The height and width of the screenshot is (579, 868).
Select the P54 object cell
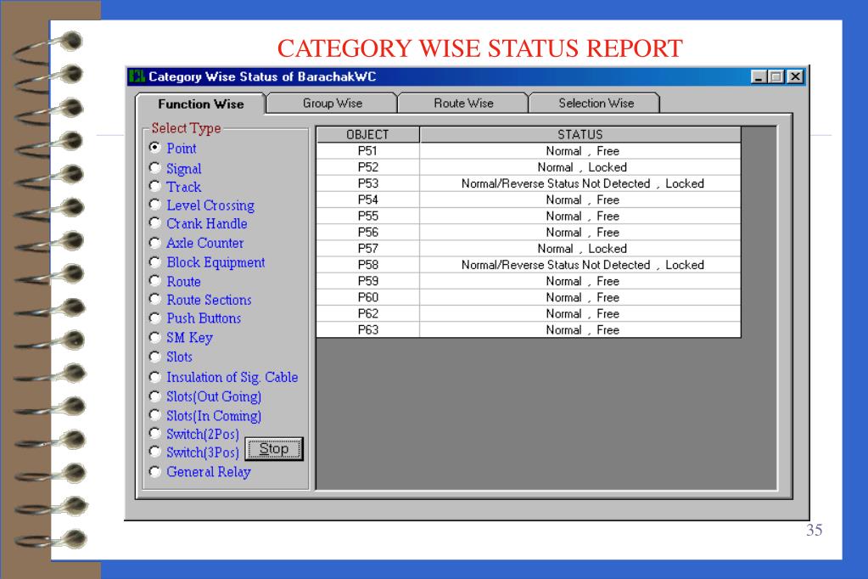coord(367,200)
